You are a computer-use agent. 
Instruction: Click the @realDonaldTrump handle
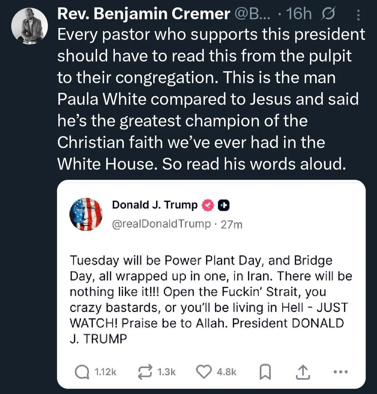coord(162,224)
